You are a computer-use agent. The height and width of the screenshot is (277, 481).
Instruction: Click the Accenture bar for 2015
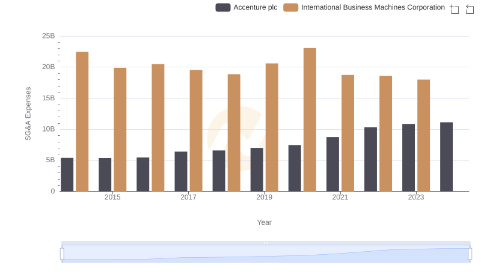click(x=105, y=175)
